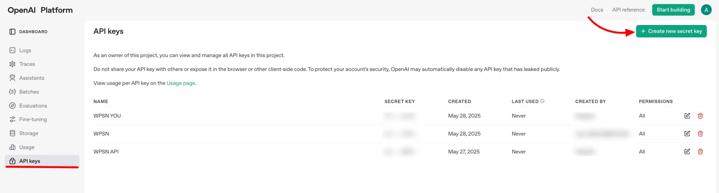
Task: Click trash icon on the WPSN API row
Action: pyautogui.click(x=700, y=152)
